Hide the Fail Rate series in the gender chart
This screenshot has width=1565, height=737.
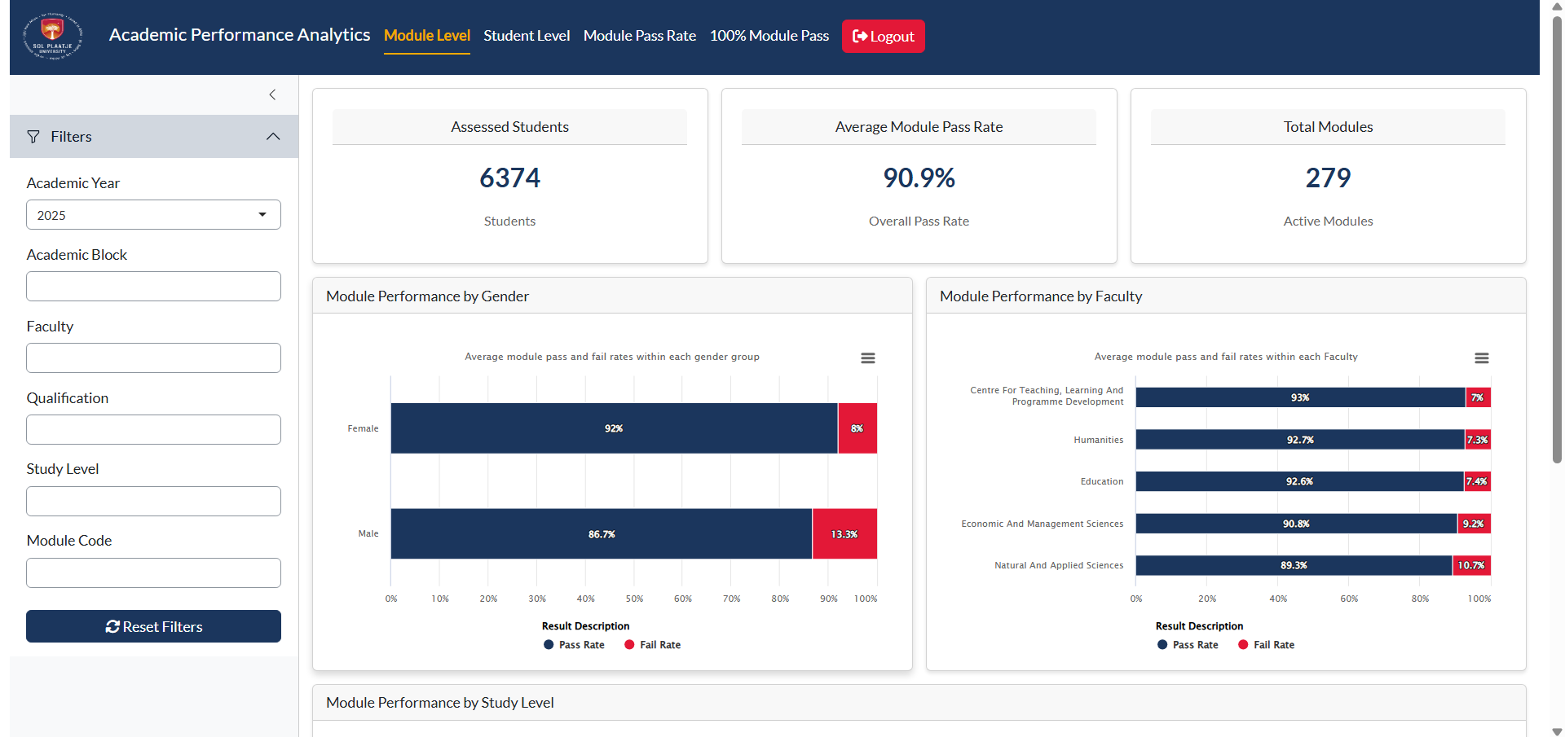tap(652, 644)
